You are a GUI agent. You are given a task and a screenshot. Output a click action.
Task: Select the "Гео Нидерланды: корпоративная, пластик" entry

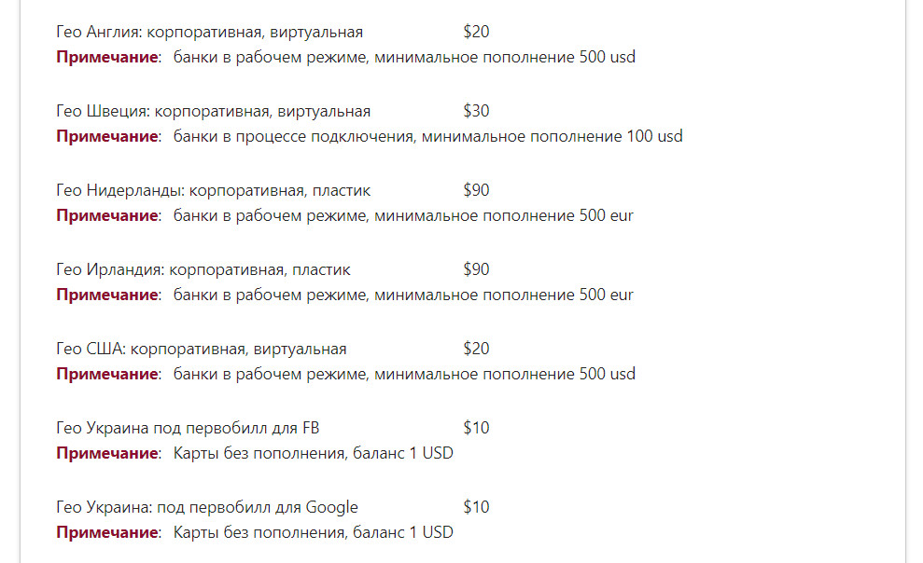pos(213,191)
